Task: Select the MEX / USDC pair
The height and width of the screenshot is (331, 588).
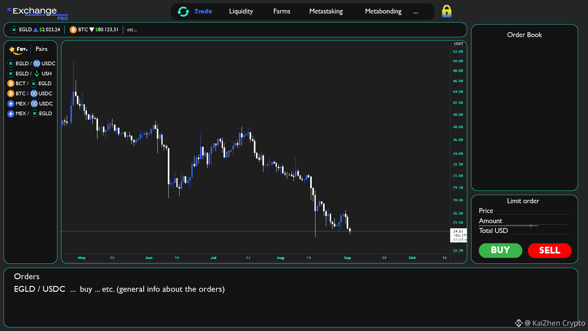Action: click(30, 104)
